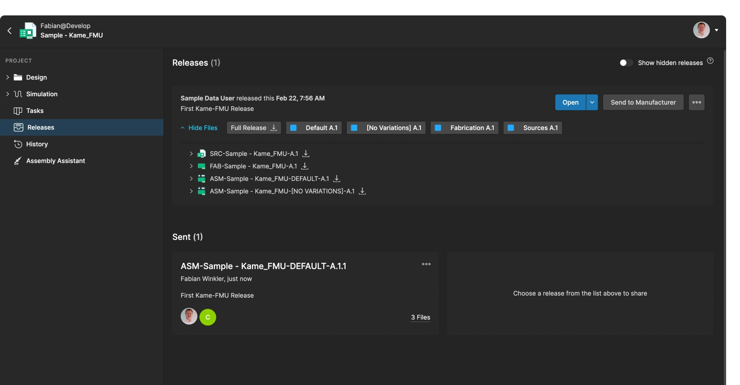The width and height of the screenshot is (740, 385).
Task: Expand SRC-Sample - Kame_FMU-A.1 row
Action: coord(191,154)
